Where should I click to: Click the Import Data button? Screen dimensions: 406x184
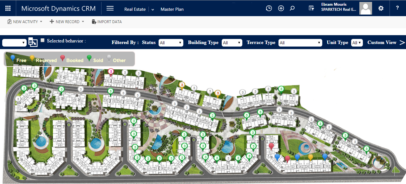point(107,22)
